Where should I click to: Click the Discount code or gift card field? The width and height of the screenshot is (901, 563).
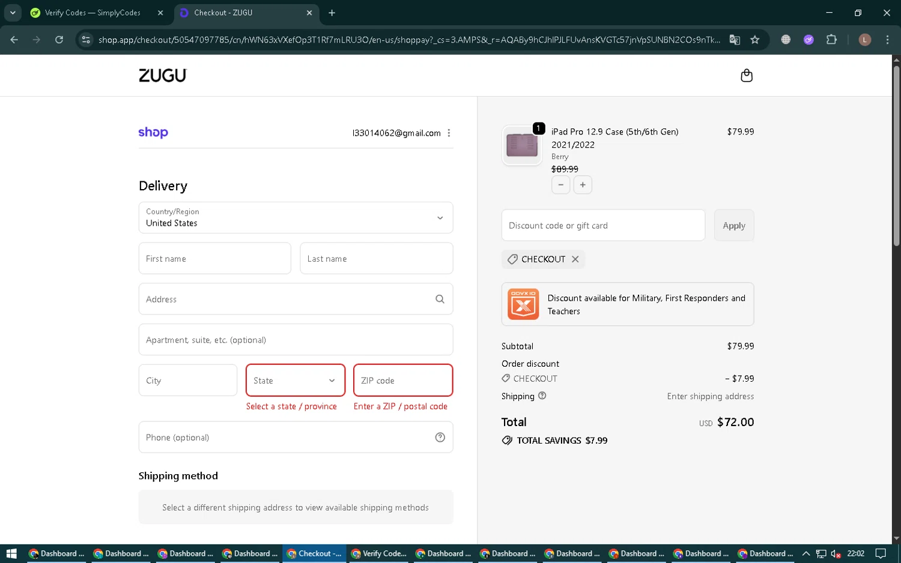[x=603, y=226]
